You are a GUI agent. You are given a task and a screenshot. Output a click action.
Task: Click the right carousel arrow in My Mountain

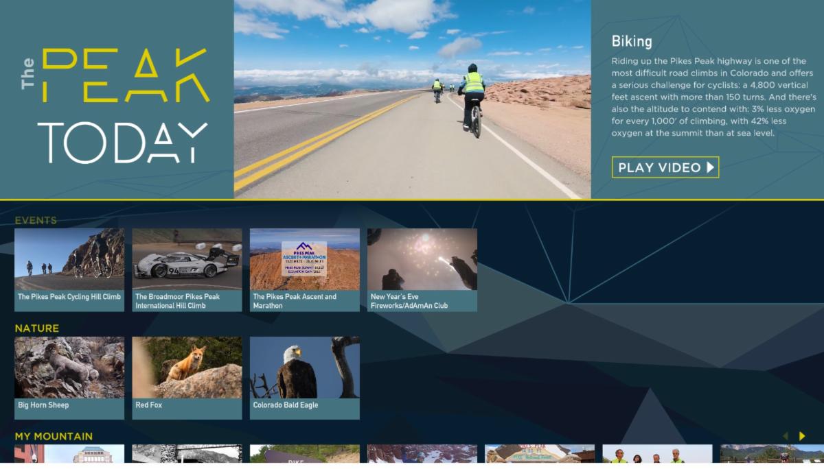pos(801,436)
